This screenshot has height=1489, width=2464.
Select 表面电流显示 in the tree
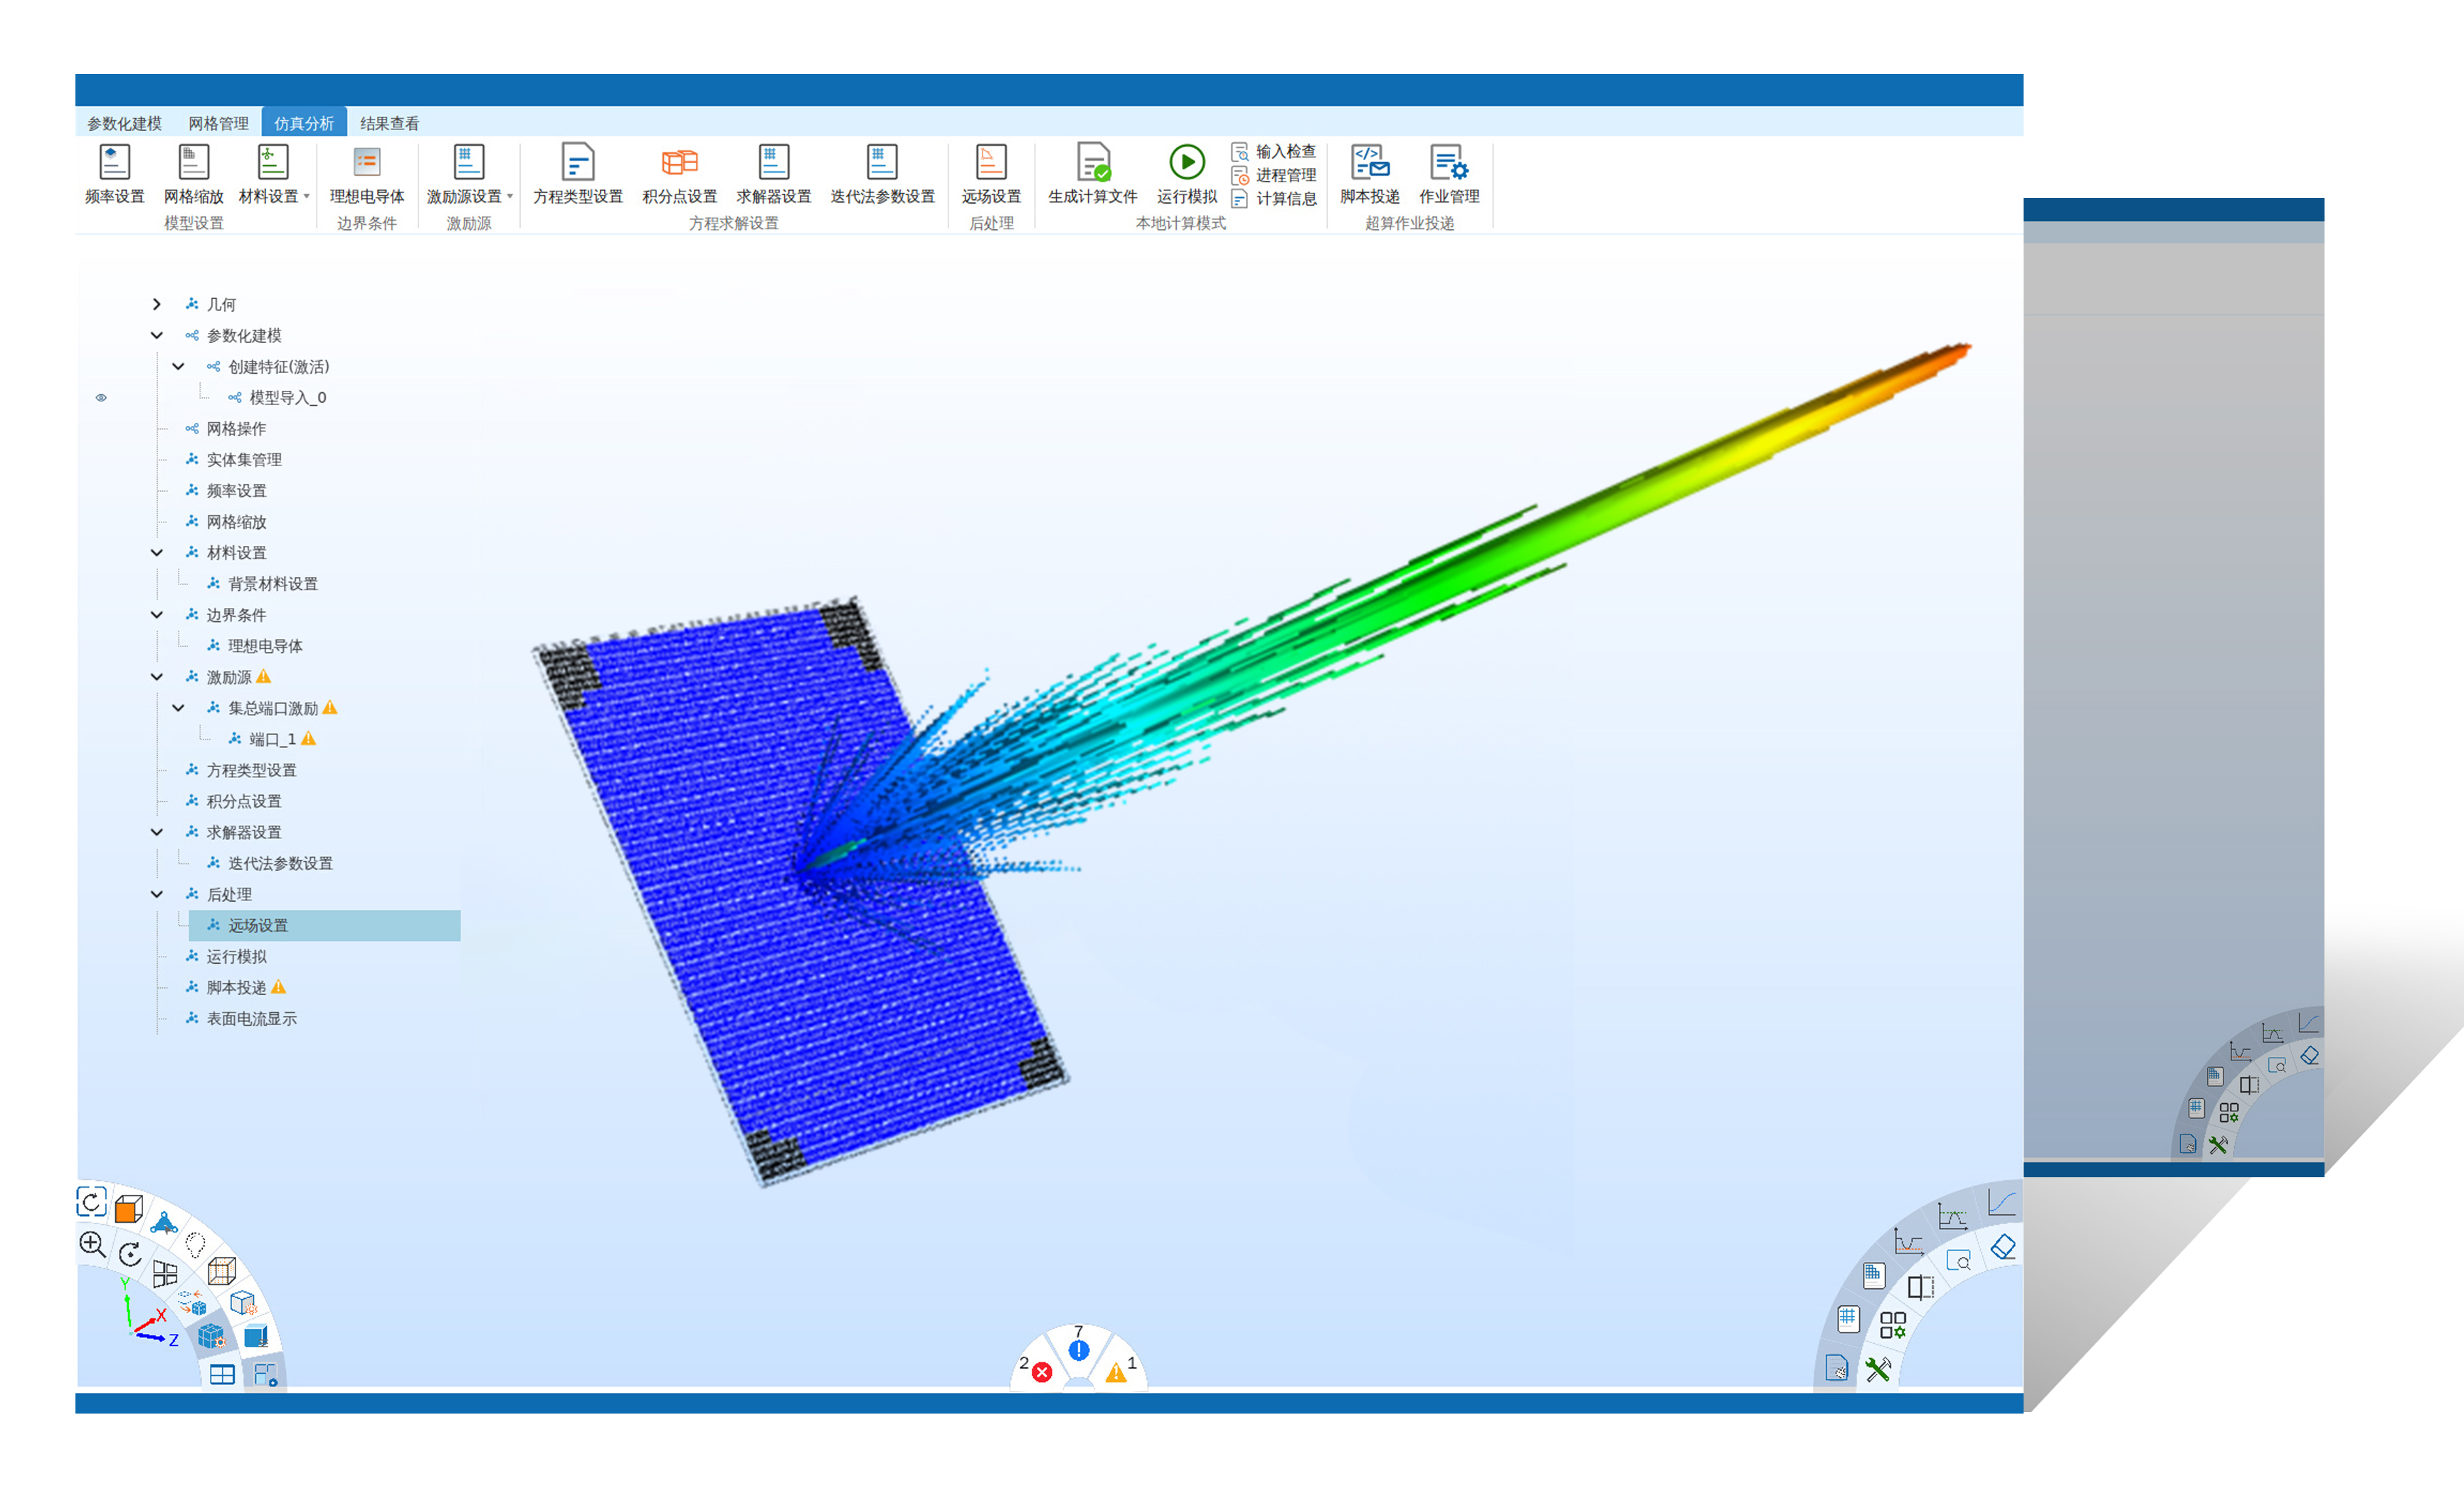pos(251,1018)
